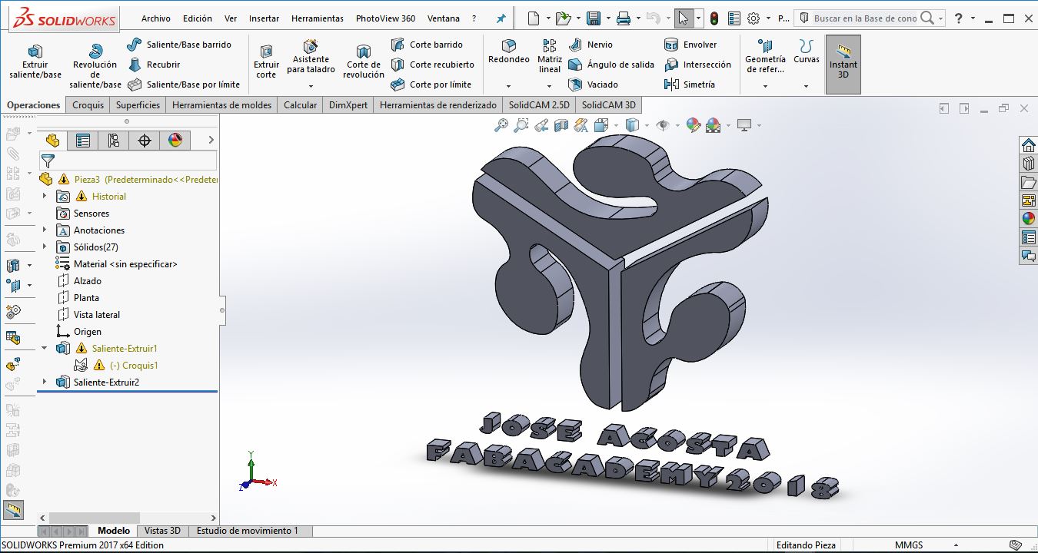Select the Alzado plane

point(88,281)
